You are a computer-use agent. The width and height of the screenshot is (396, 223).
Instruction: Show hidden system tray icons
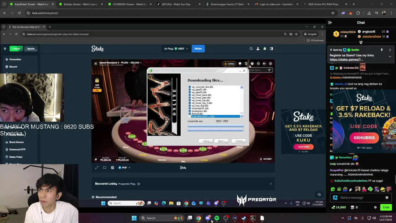coord(342,218)
